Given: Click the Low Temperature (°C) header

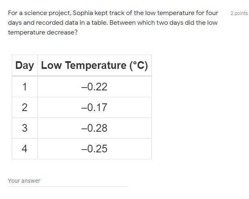Looking at the screenshot, I should (x=94, y=65).
